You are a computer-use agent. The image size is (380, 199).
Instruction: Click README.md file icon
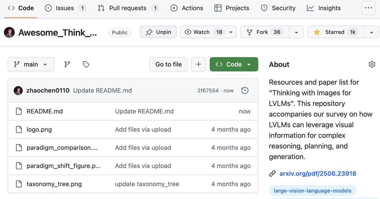tap(19, 112)
